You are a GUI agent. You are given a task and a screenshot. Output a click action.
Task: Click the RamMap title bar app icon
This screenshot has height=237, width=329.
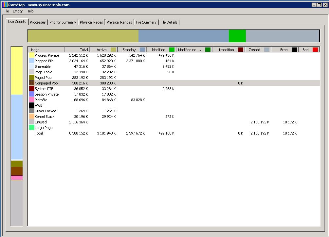point(5,5)
